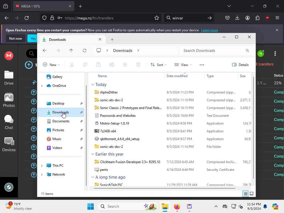Open Windows Start menu
This screenshot has height=213, width=284.
[x=90, y=206]
